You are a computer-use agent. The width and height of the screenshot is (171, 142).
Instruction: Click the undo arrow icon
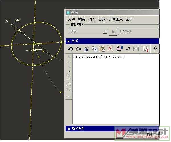pos(70,49)
